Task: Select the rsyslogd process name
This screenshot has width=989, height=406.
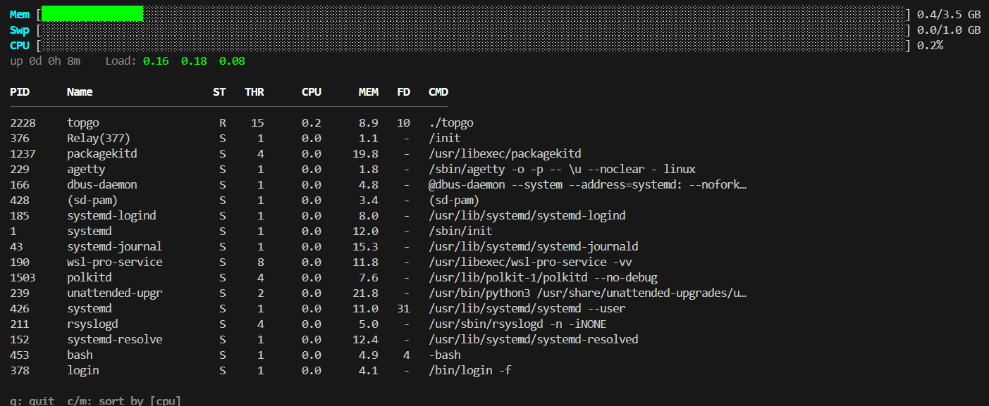Action: click(92, 324)
